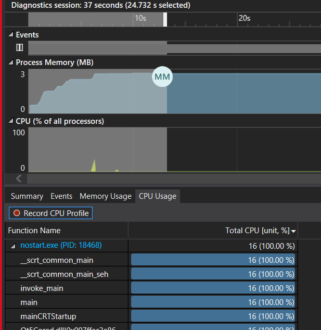Collapse the CPU (% of all processors) graph
This screenshot has width=321, height=330.
[11, 121]
